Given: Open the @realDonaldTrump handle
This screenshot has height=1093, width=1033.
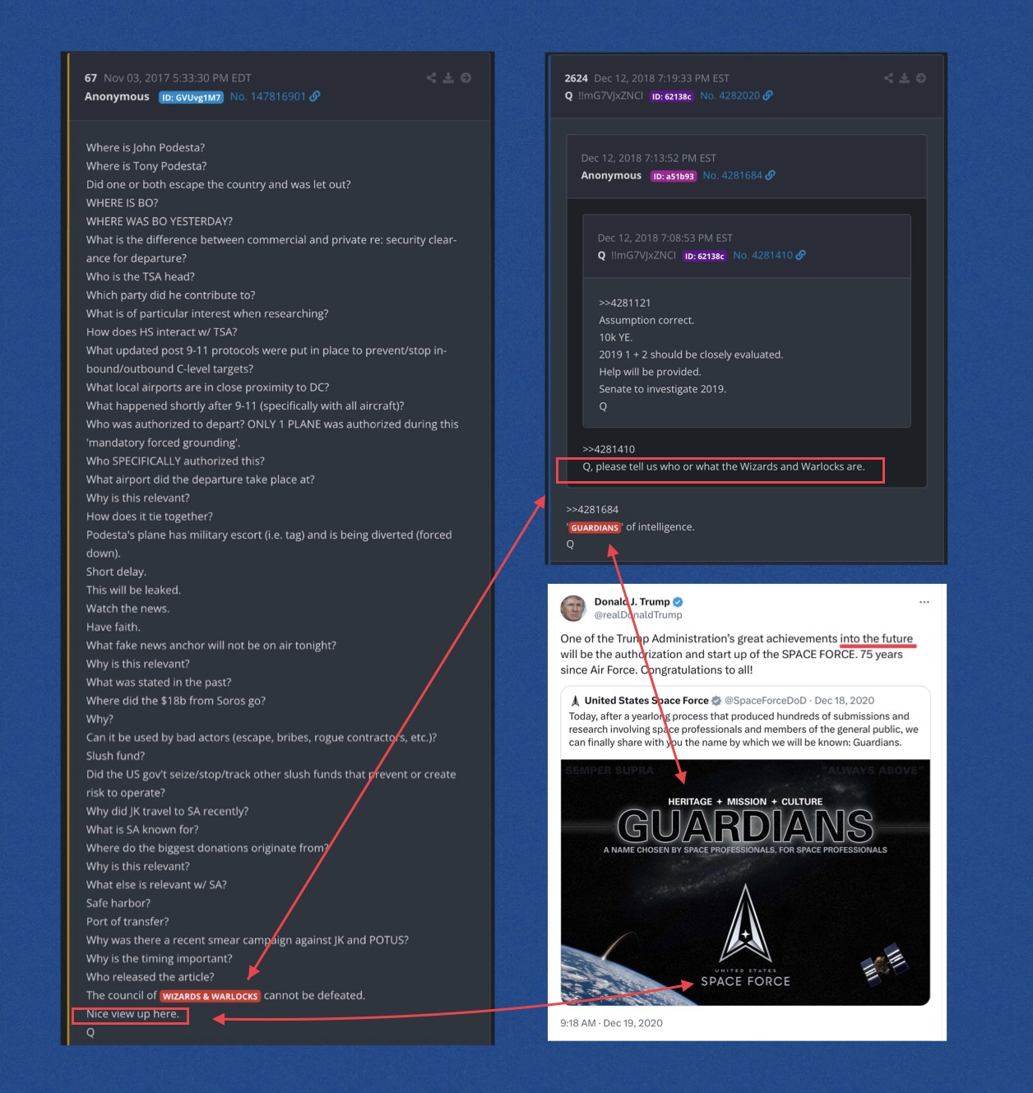Looking at the screenshot, I should pyautogui.click(x=638, y=615).
